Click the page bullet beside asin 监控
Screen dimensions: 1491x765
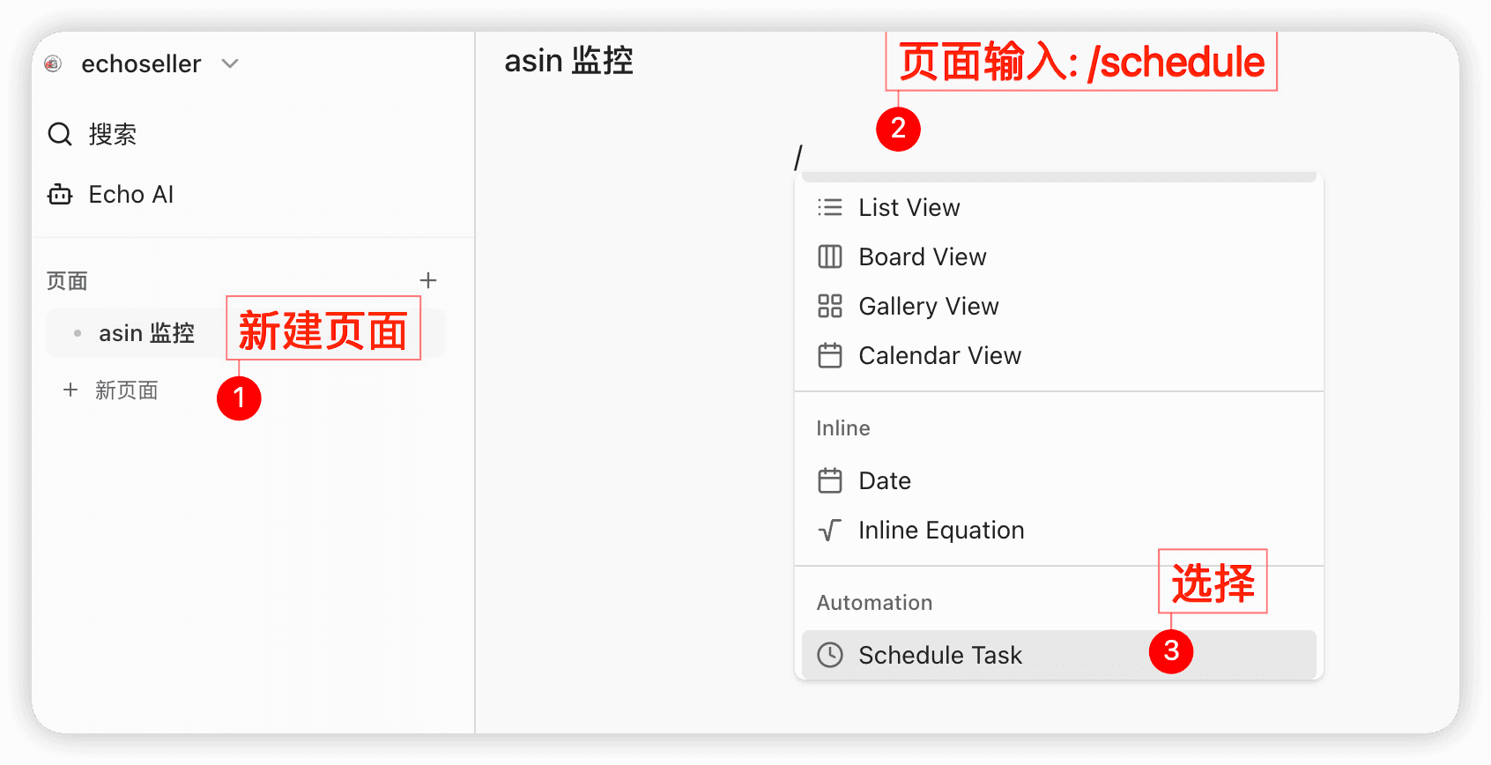[x=78, y=333]
